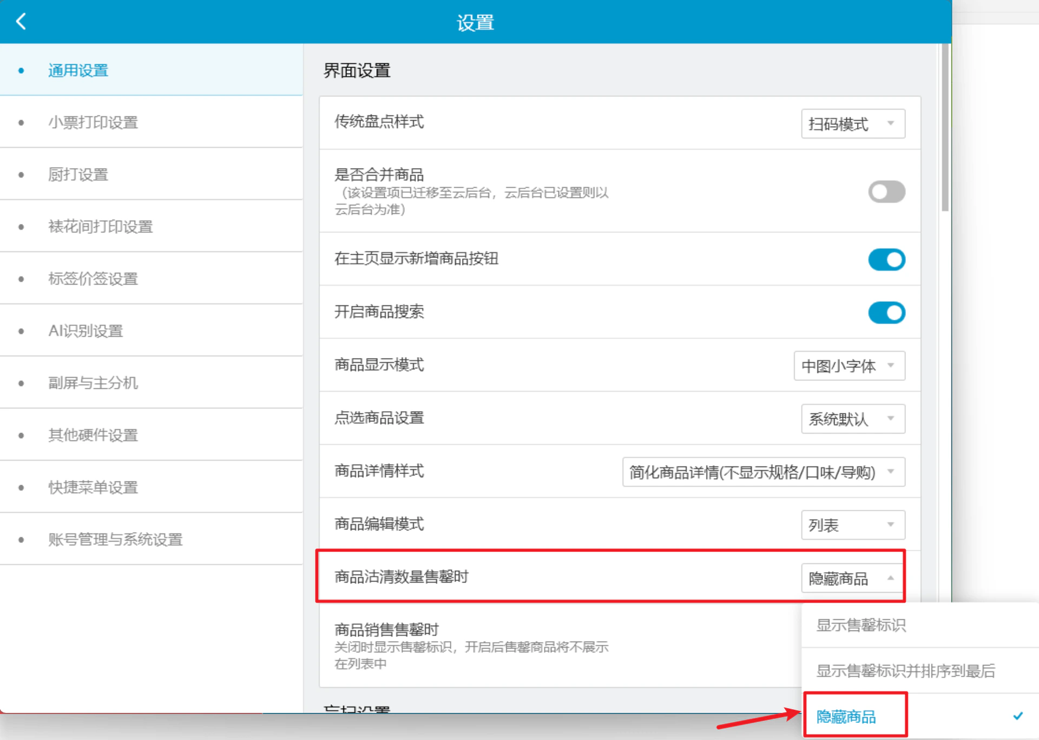Go back using the top-left arrow

click(21, 22)
